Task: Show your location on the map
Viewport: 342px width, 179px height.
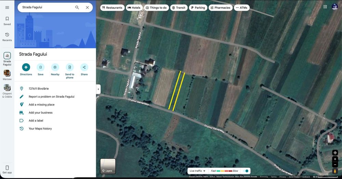Action: coord(335,153)
